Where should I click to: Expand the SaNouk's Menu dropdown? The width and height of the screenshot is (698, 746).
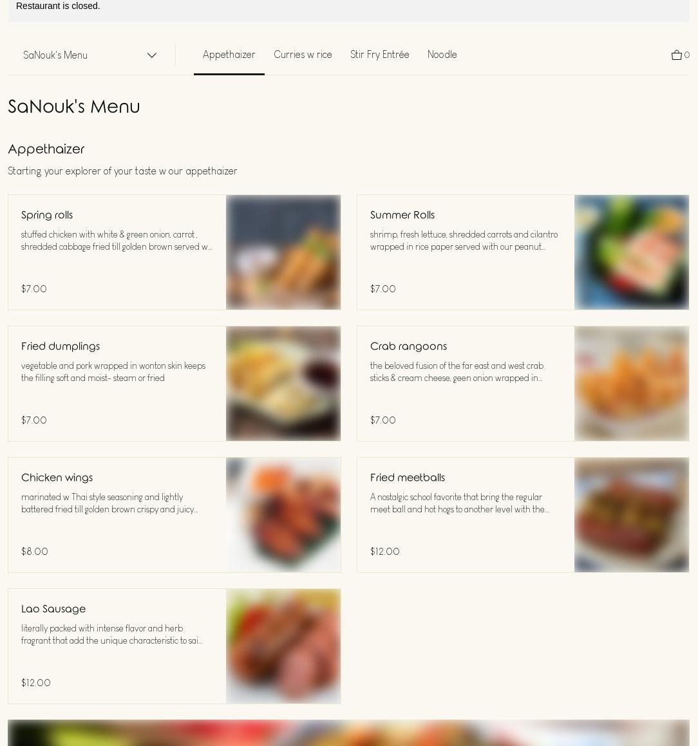point(90,55)
